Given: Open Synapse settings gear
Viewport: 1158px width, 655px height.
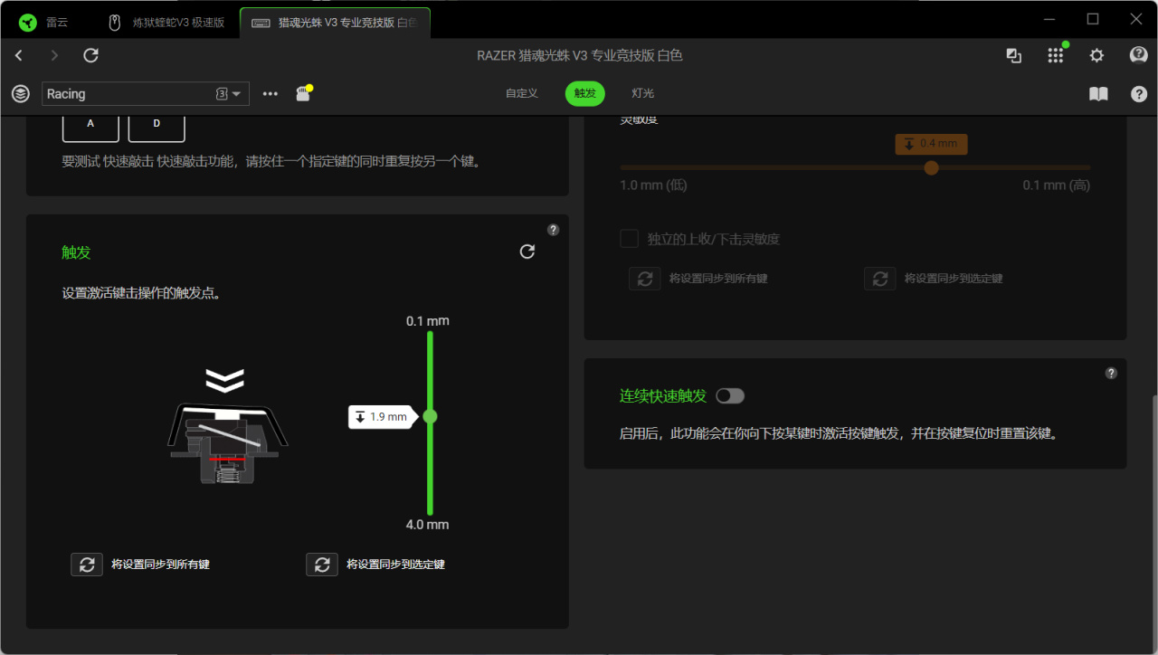Looking at the screenshot, I should pos(1096,56).
